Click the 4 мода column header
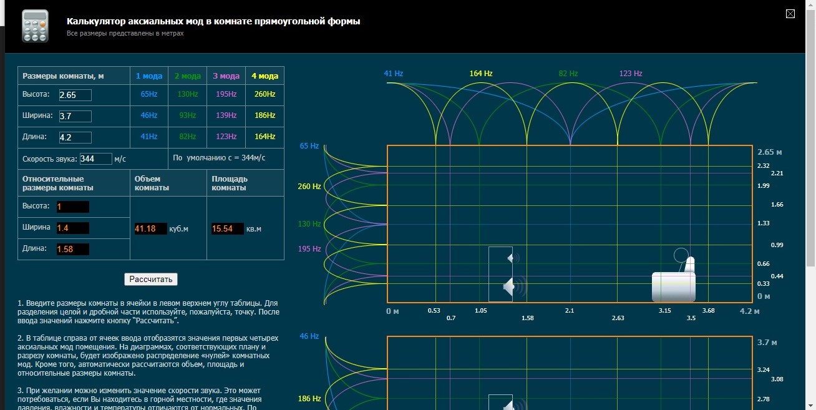 (x=265, y=76)
